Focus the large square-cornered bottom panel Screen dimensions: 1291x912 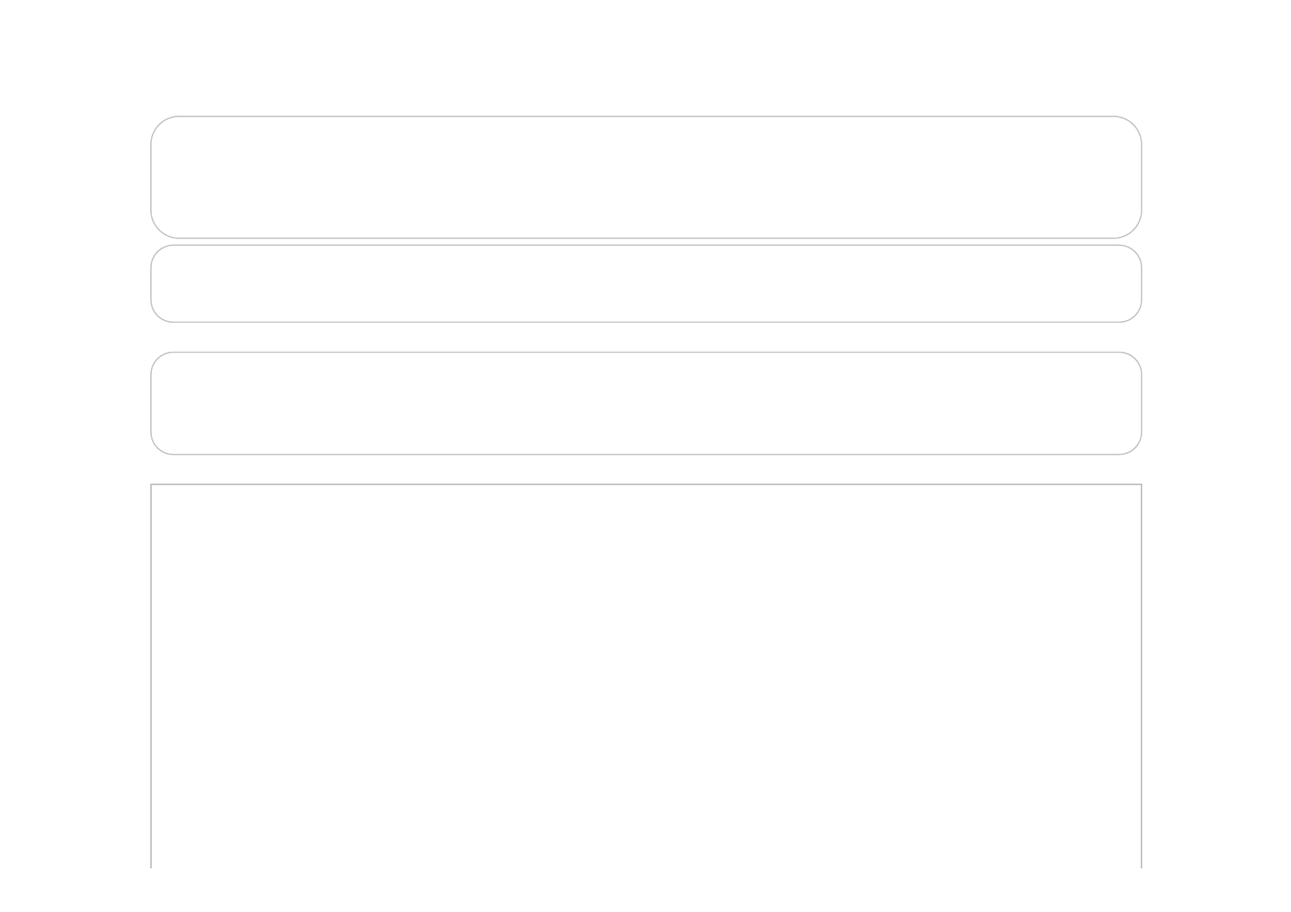(645, 674)
